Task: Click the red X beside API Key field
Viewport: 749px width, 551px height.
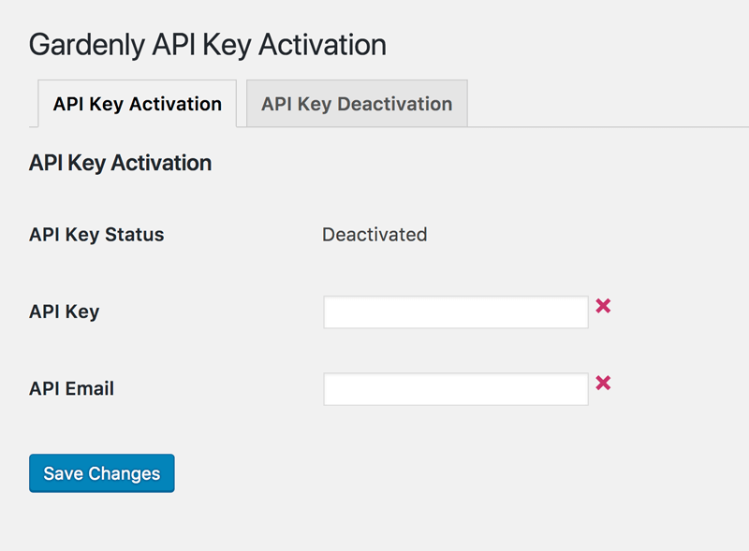Action: tap(603, 306)
